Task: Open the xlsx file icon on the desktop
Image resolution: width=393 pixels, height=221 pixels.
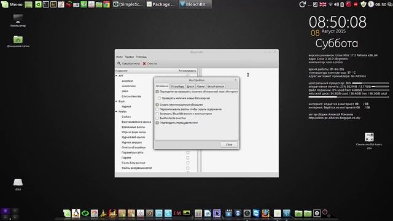Action: [369, 141]
